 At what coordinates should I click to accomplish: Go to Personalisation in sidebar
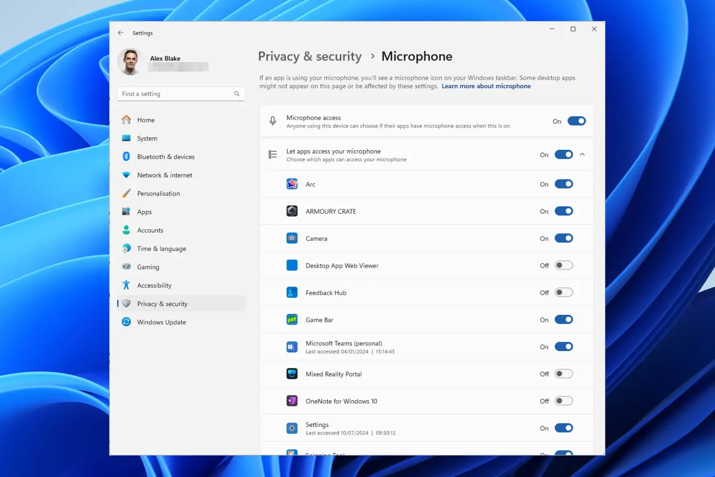click(x=158, y=194)
